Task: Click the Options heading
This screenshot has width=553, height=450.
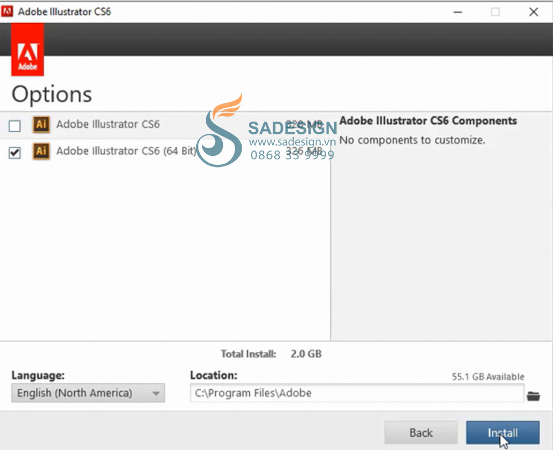Action: tap(52, 95)
